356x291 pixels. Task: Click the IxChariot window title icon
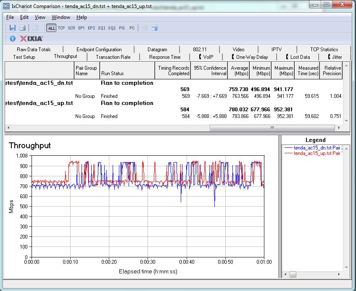(6, 6)
